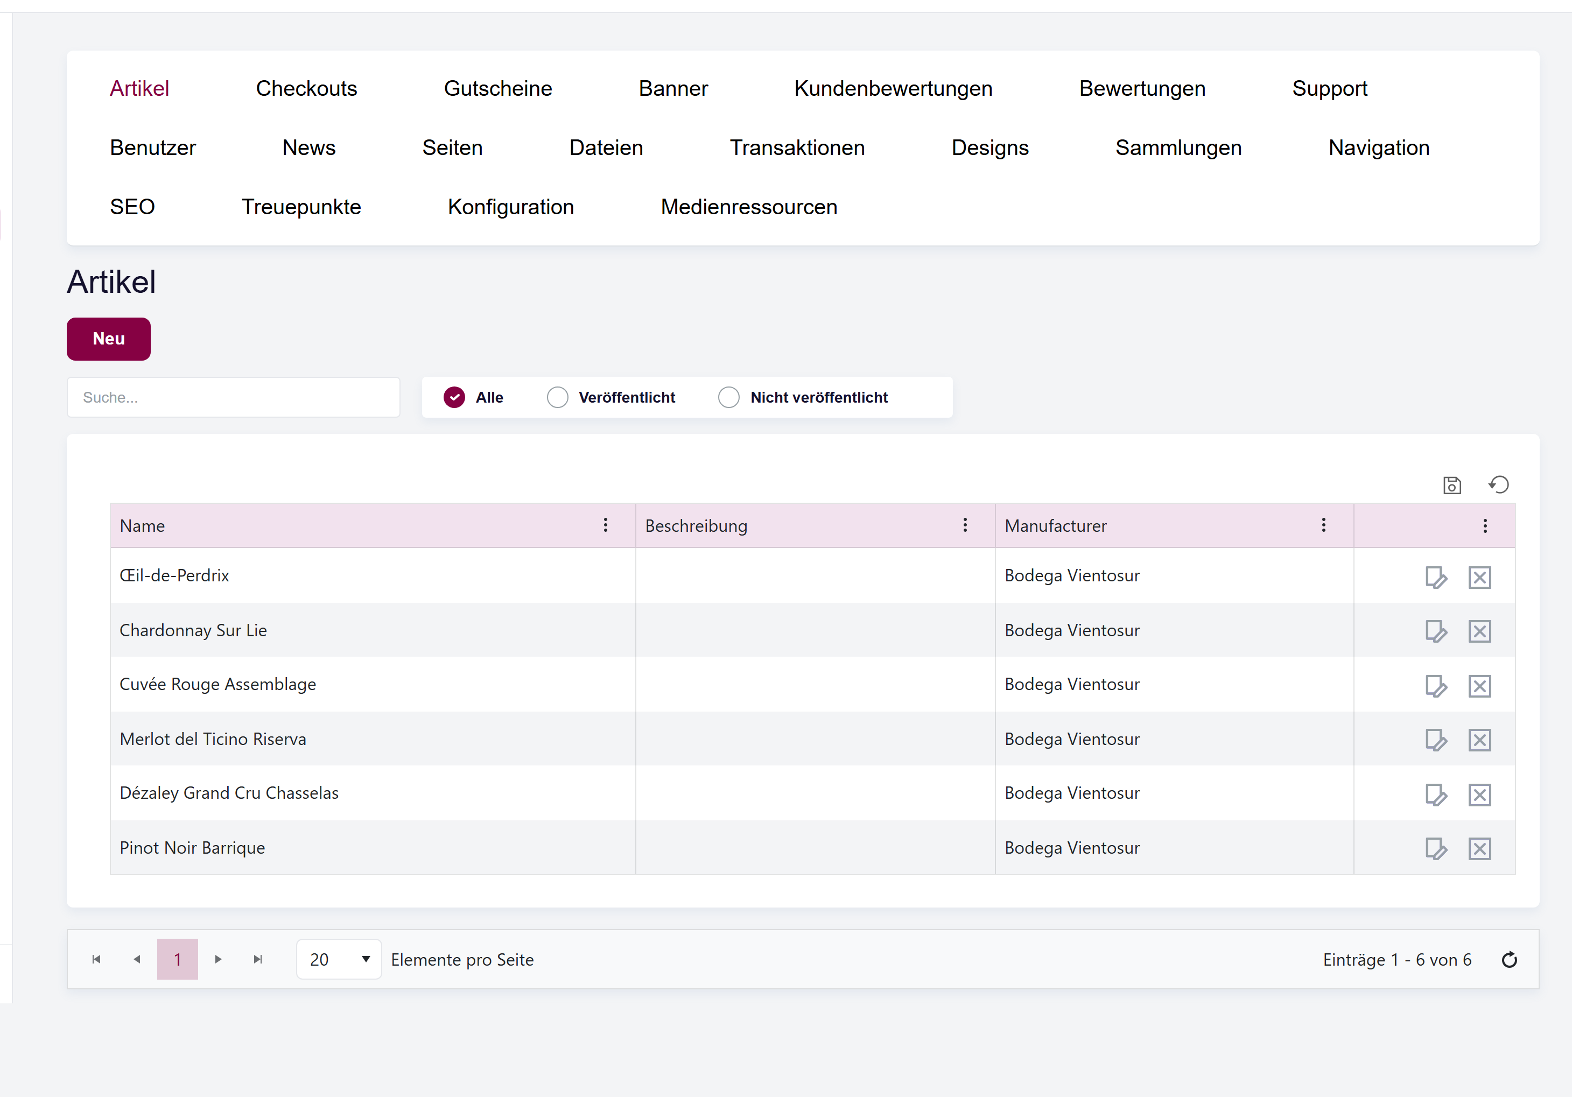
Task: Go to the next page arrow
Action: (x=217, y=959)
